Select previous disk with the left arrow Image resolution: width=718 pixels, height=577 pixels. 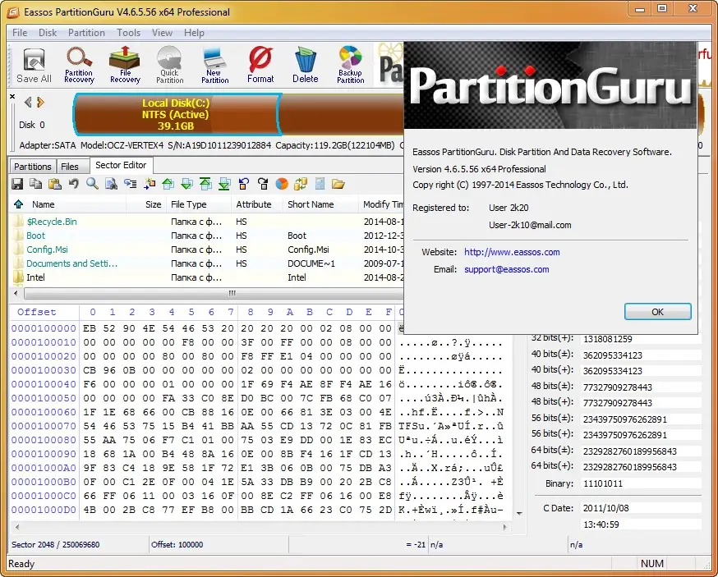(x=28, y=102)
